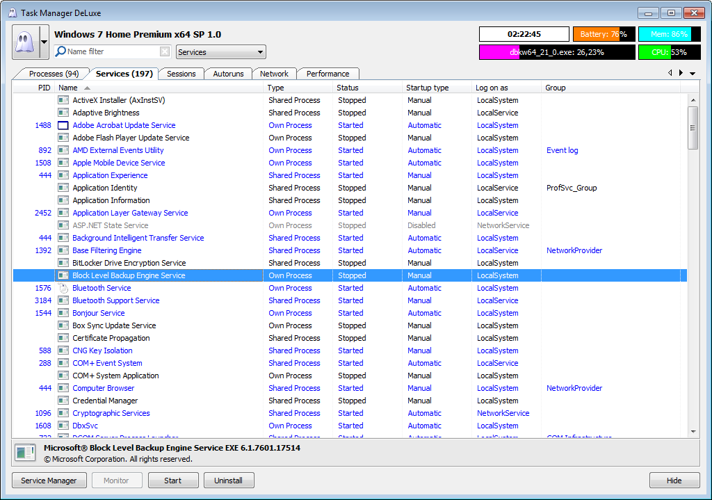This screenshot has width=712, height=500.
Task: Select the Cryptographic Services row
Action: pos(111,413)
